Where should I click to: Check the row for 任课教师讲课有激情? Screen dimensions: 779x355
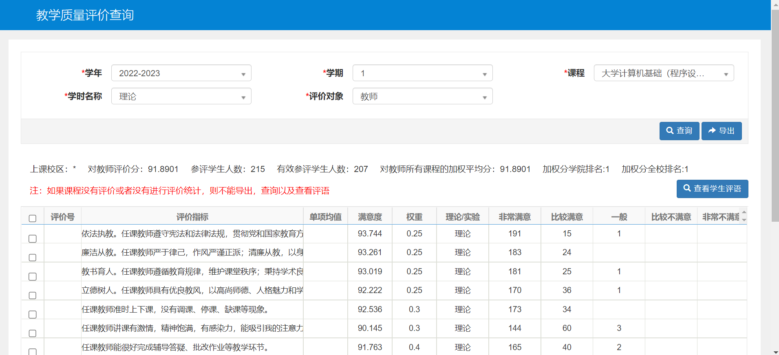(33, 333)
